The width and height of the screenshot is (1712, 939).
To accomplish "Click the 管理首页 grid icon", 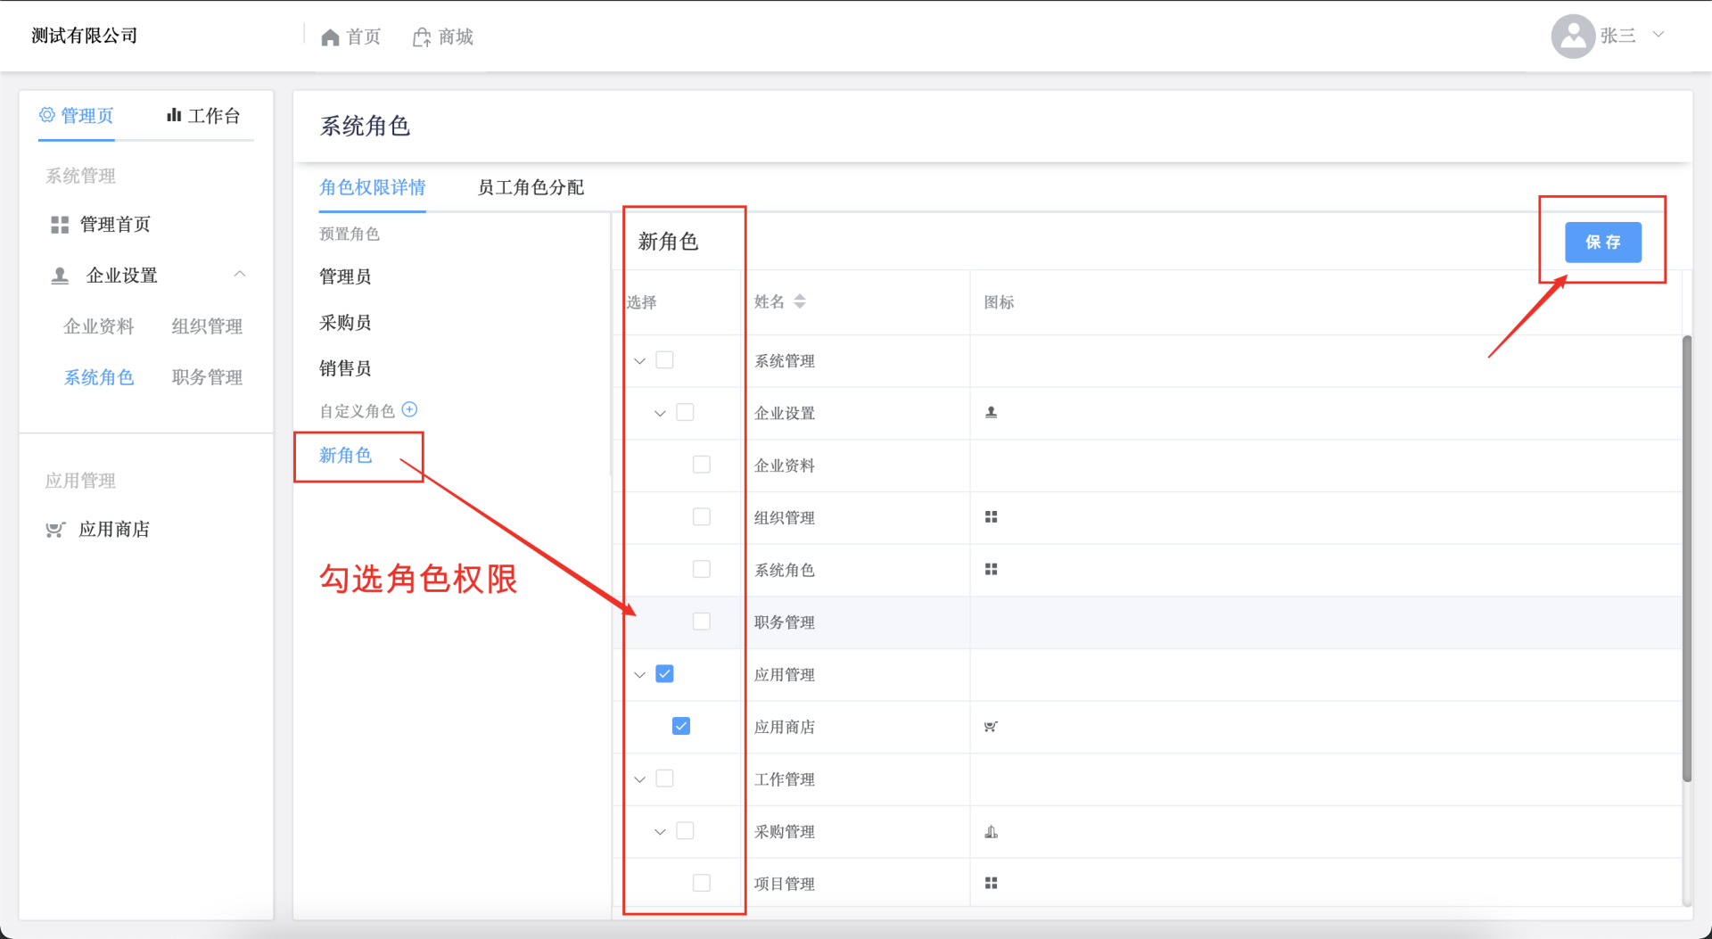I will point(60,225).
